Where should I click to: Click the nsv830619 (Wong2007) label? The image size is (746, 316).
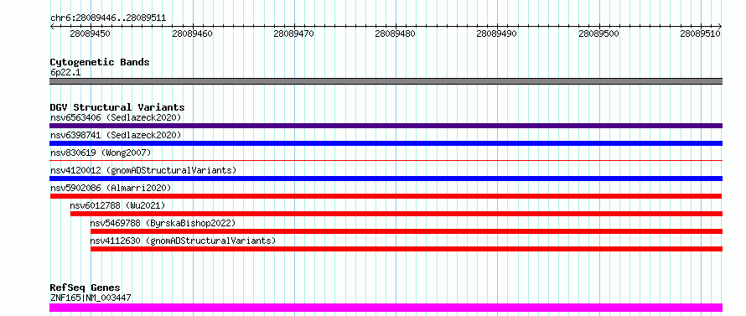[101, 153]
